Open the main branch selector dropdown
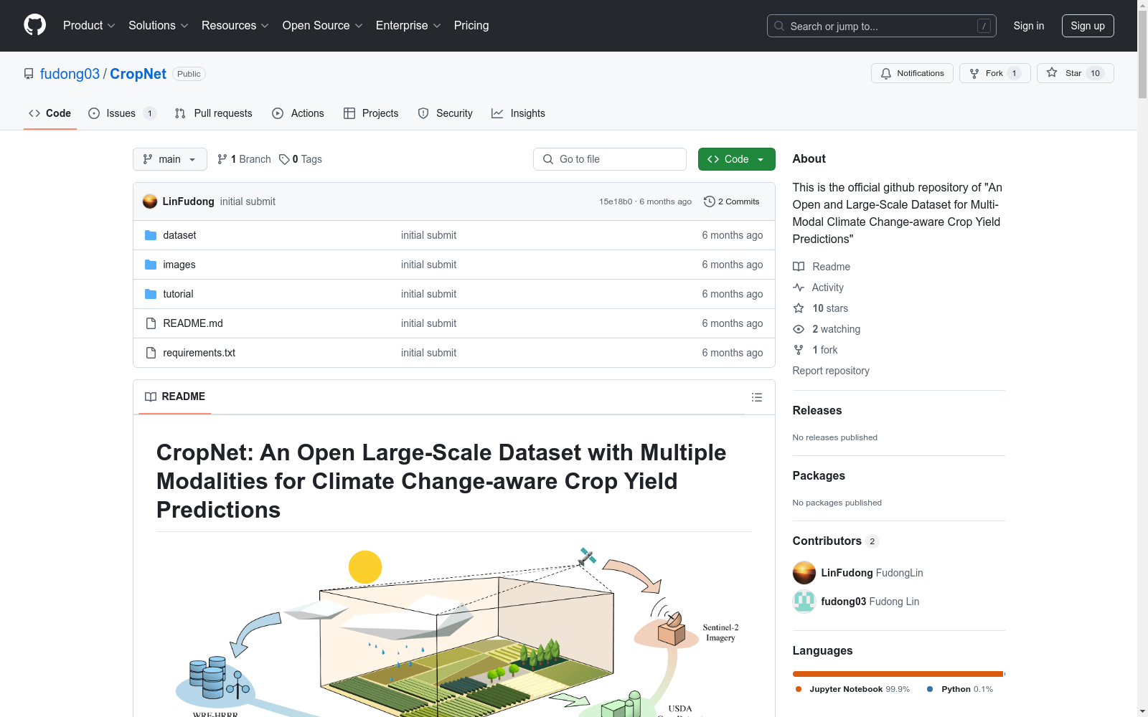Image resolution: width=1148 pixels, height=717 pixels. pyautogui.click(x=170, y=159)
